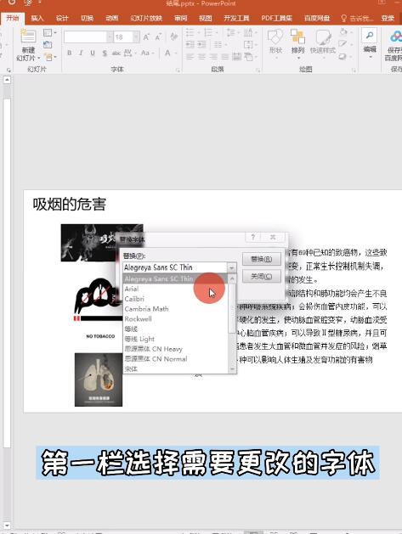
Task: Open the slide section icon
Action: 48,57
